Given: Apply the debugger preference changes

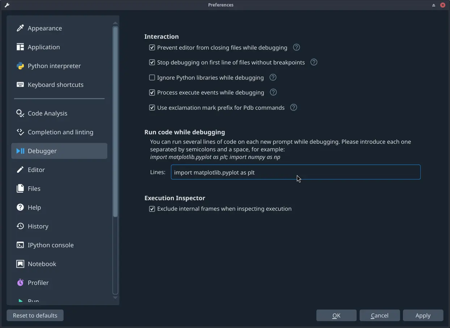Looking at the screenshot, I should click(x=423, y=315).
